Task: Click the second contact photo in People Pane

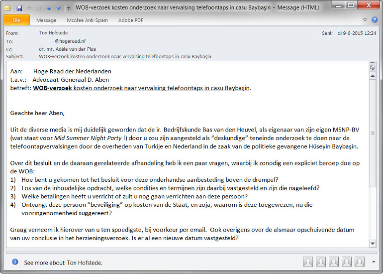Action: pos(321,262)
